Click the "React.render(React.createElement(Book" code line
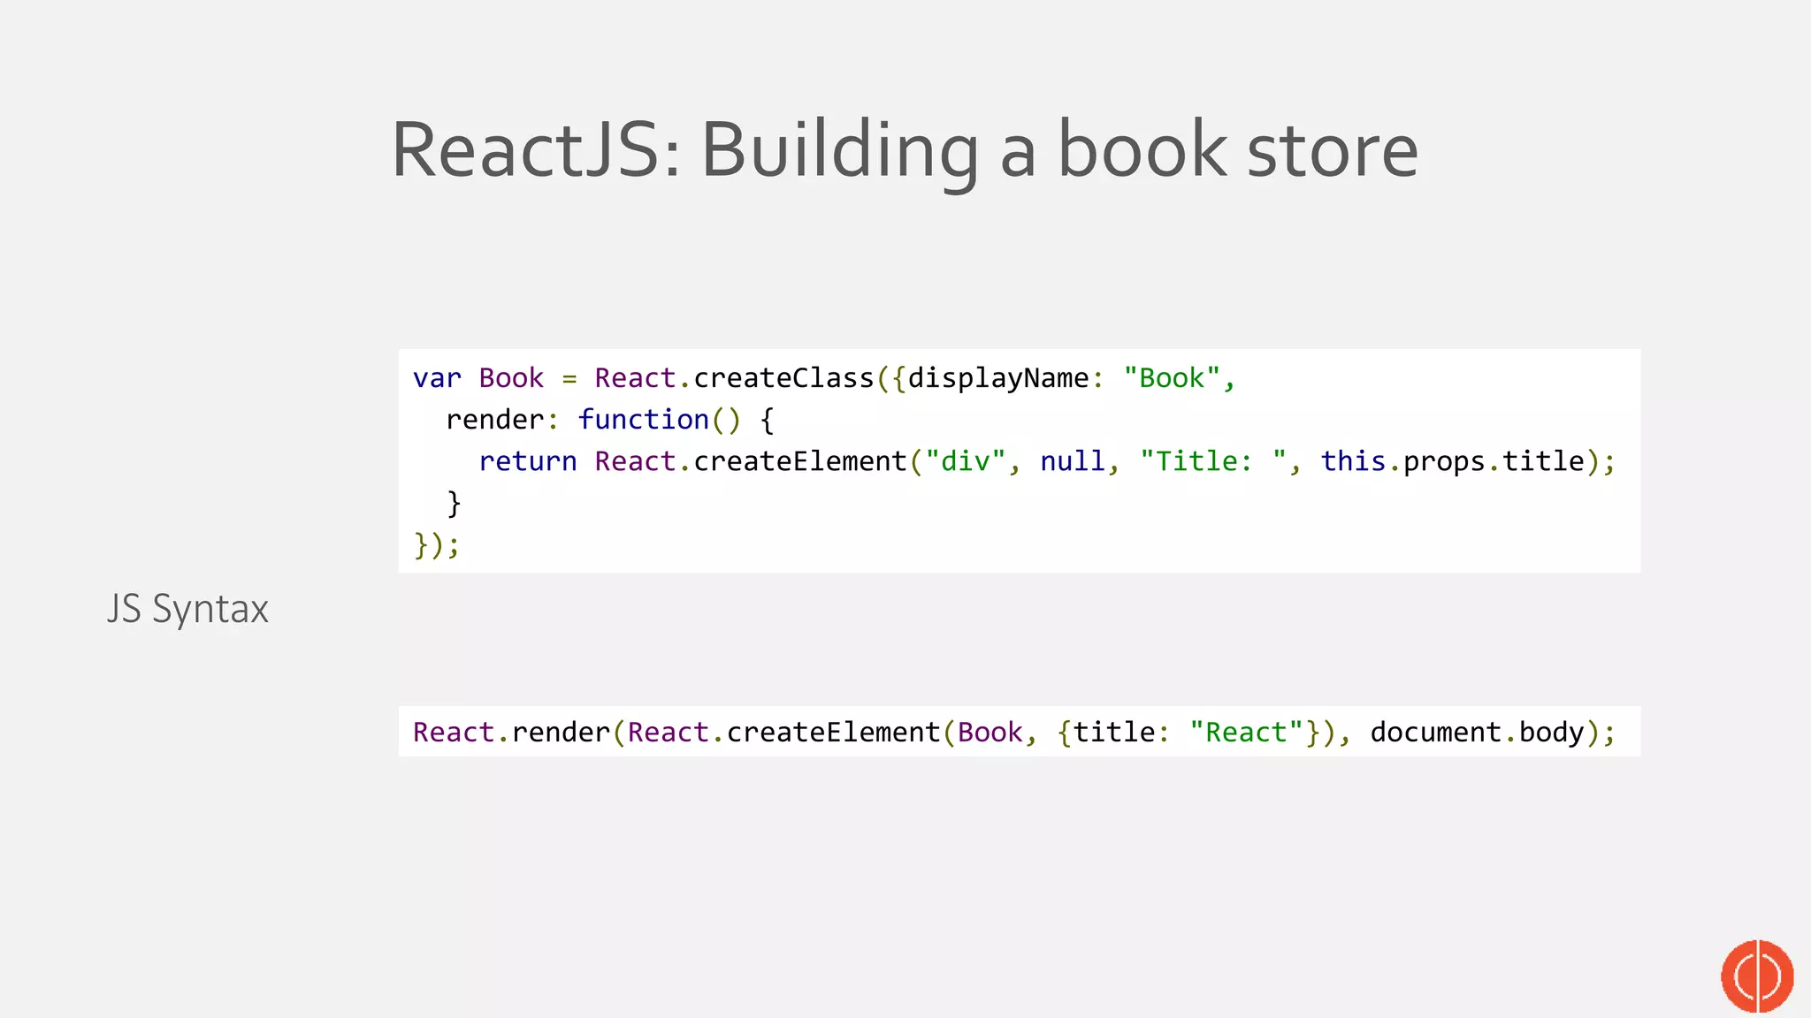The image size is (1811, 1018). (1014, 733)
